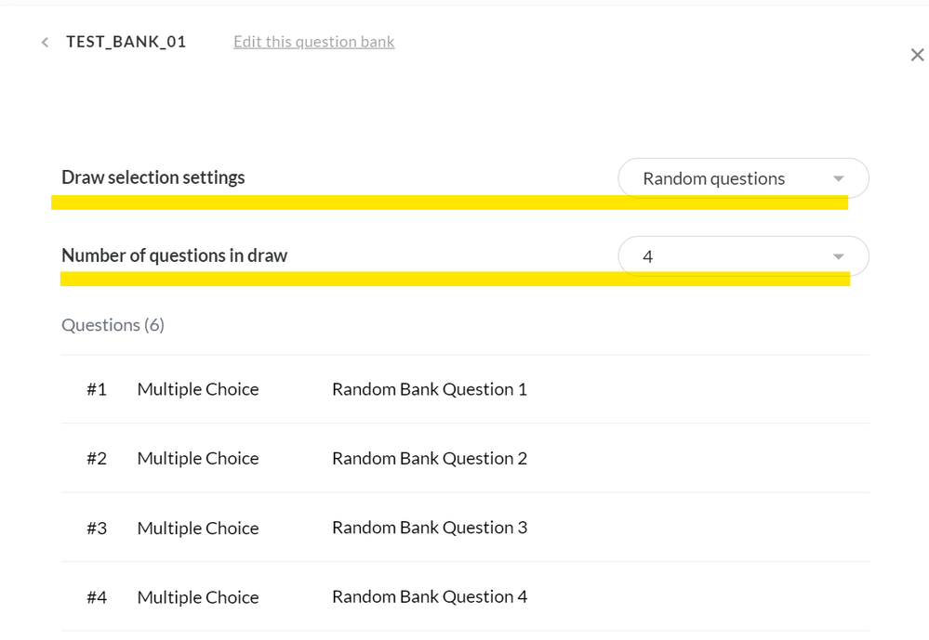Screen dimensions: 929x640
Task: Select Random Bank Question 4 row
Action: tap(429, 596)
